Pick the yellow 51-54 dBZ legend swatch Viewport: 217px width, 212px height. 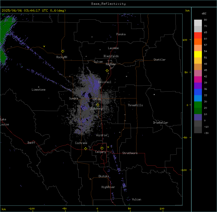click(198, 54)
